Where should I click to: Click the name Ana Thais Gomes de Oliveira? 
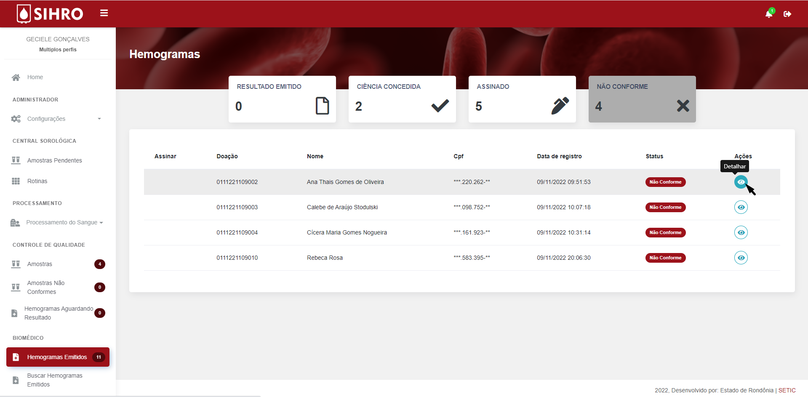click(x=345, y=182)
